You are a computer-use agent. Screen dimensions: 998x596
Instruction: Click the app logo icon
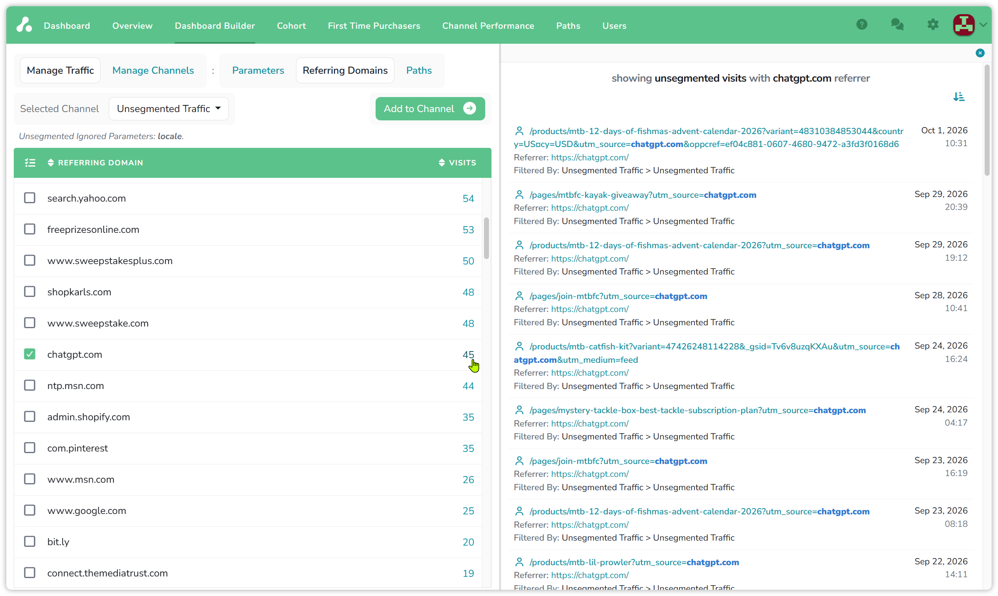(24, 25)
